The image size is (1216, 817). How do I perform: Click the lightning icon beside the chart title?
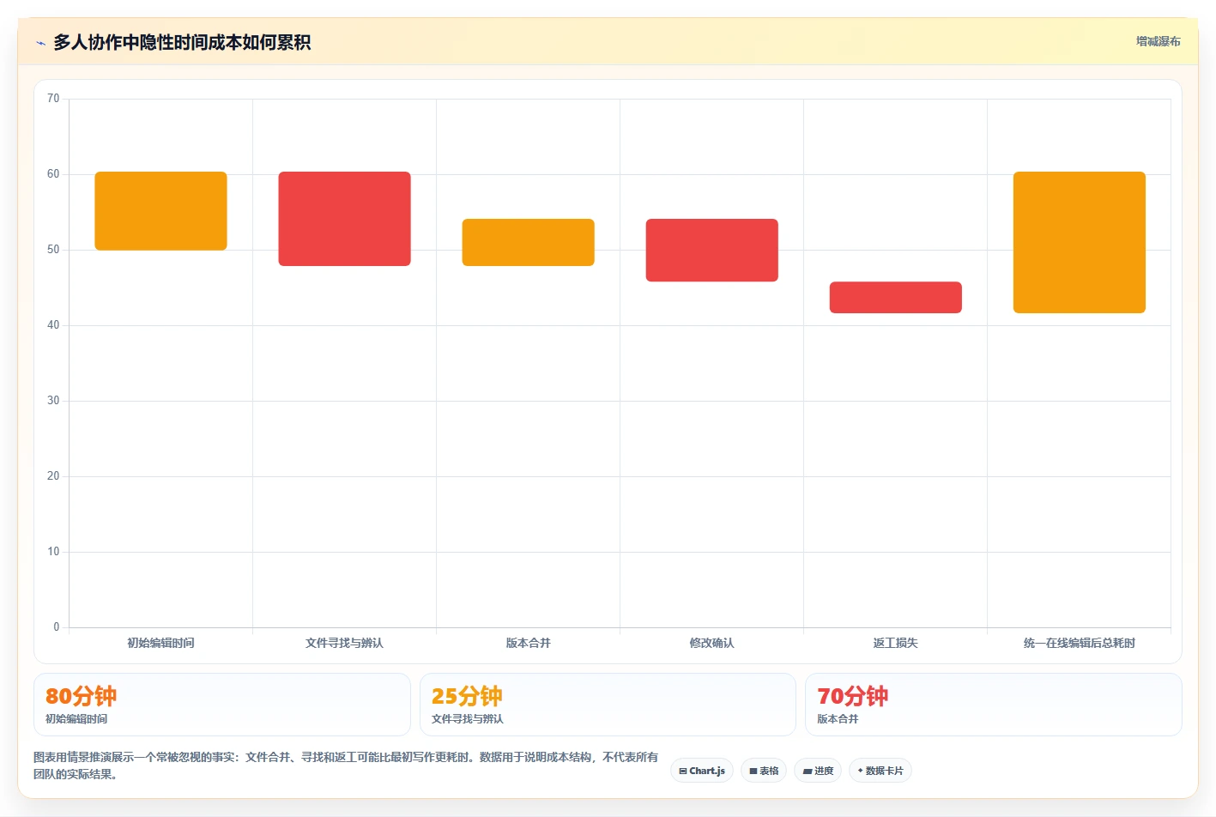(40, 43)
